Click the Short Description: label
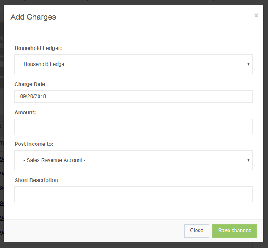The height and width of the screenshot is (248, 268). pos(37,180)
